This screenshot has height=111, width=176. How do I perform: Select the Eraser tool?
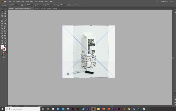[5, 23]
